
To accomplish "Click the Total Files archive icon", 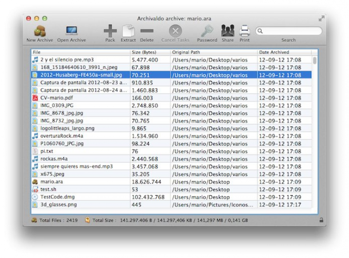I will pyautogui.click(x=34, y=220).
